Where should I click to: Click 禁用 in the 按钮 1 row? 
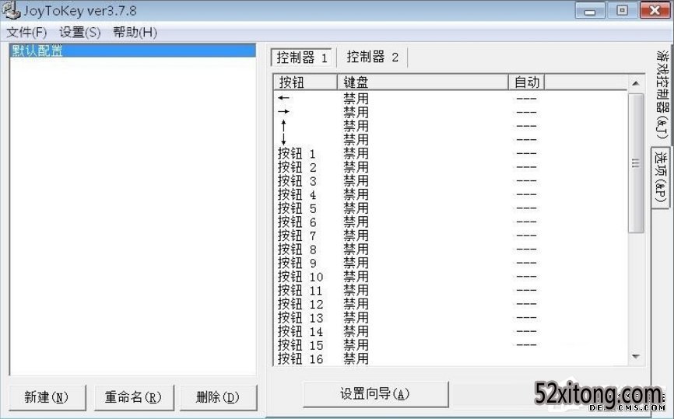point(356,153)
